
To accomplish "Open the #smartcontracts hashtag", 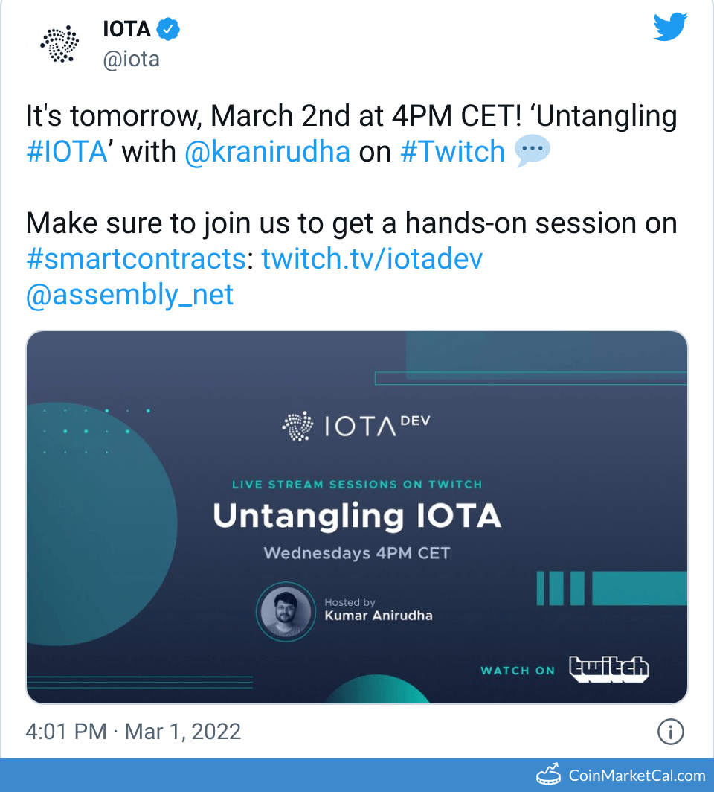I will (x=135, y=259).
